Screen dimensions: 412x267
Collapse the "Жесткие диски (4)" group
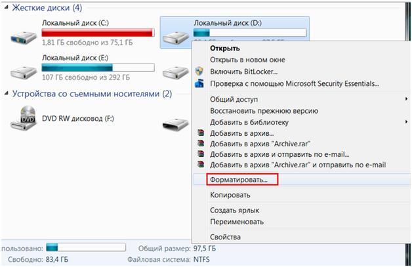[x=7, y=8]
